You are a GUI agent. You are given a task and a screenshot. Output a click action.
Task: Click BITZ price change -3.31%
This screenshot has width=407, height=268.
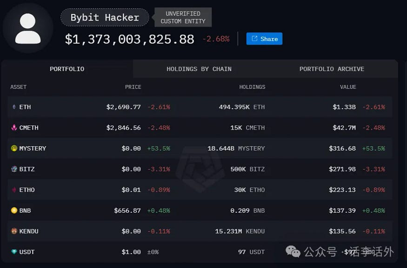click(159, 169)
